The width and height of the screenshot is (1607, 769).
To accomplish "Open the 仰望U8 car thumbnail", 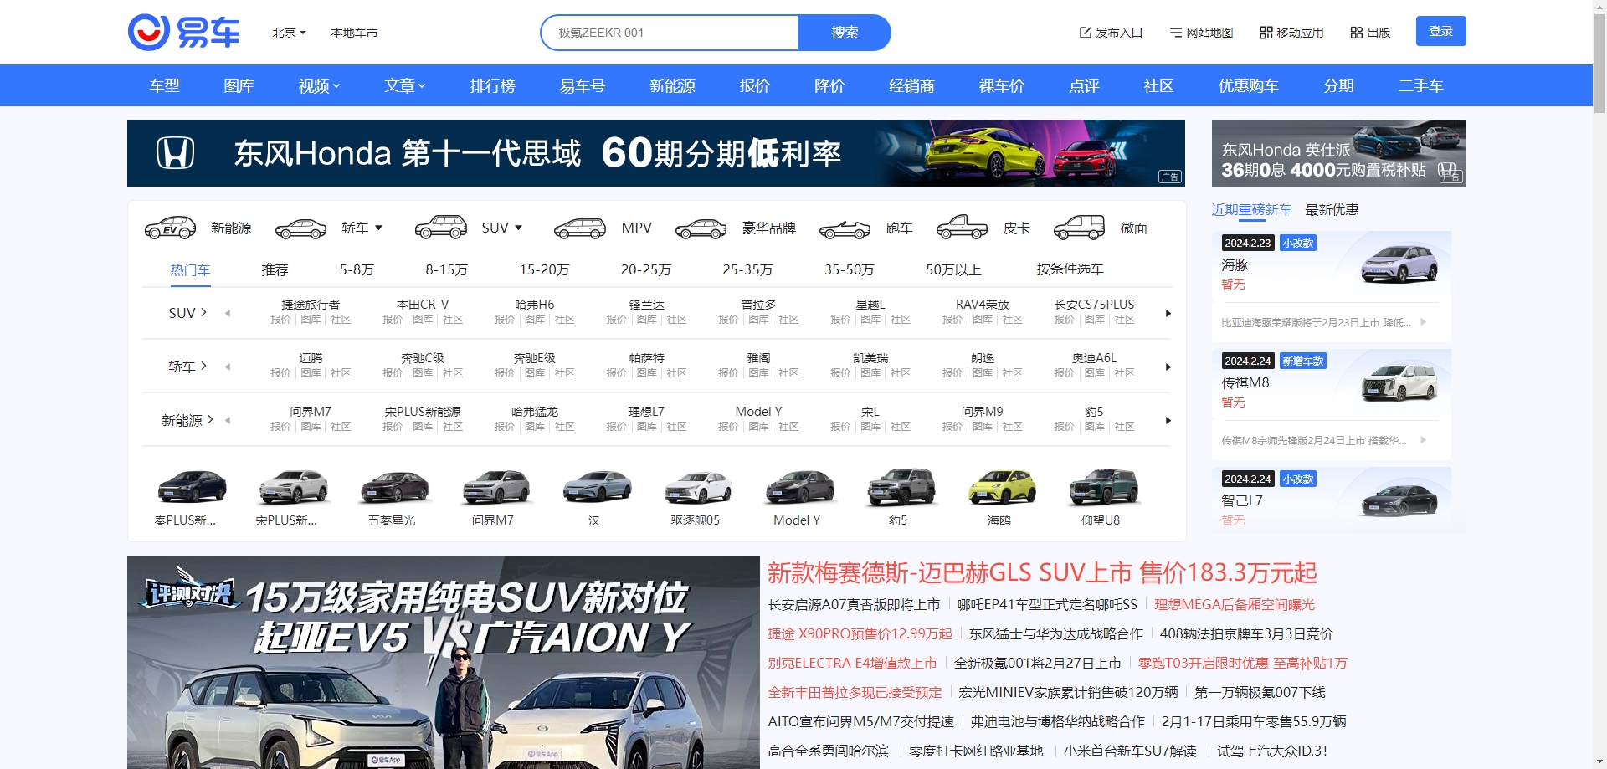I will point(1104,487).
